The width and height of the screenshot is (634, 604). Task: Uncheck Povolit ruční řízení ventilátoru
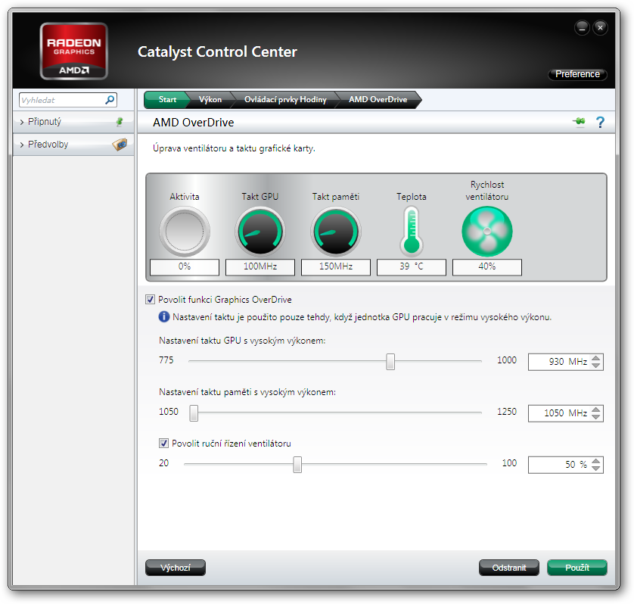click(x=164, y=444)
